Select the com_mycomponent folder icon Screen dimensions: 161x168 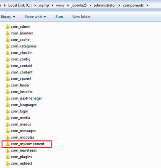coord(8,144)
